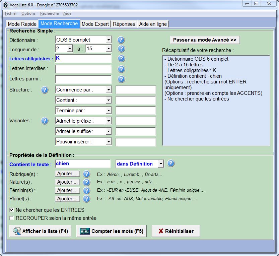Click the Admet le suffixe text field

coord(136,131)
